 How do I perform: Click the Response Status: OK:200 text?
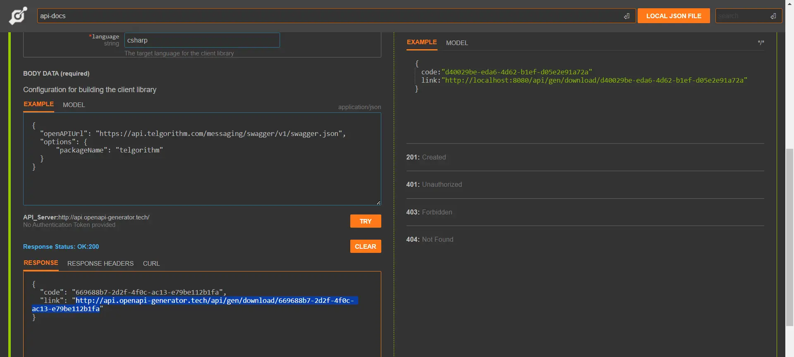pyautogui.click(x=61, y=247)
